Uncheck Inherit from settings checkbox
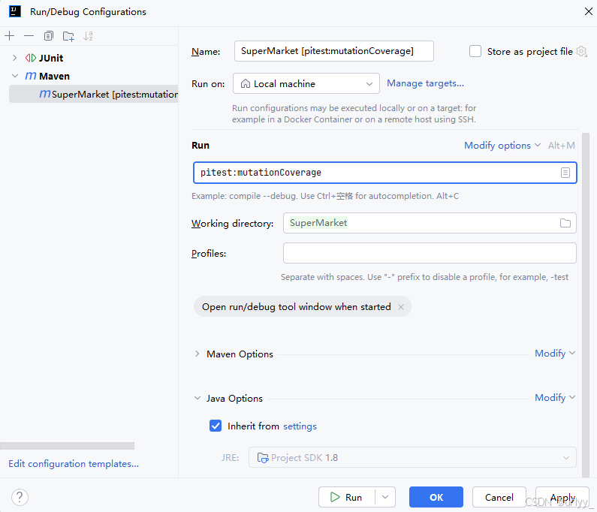Image resolution: width=597 pixels, height=512 pixels. pos(216,426)
